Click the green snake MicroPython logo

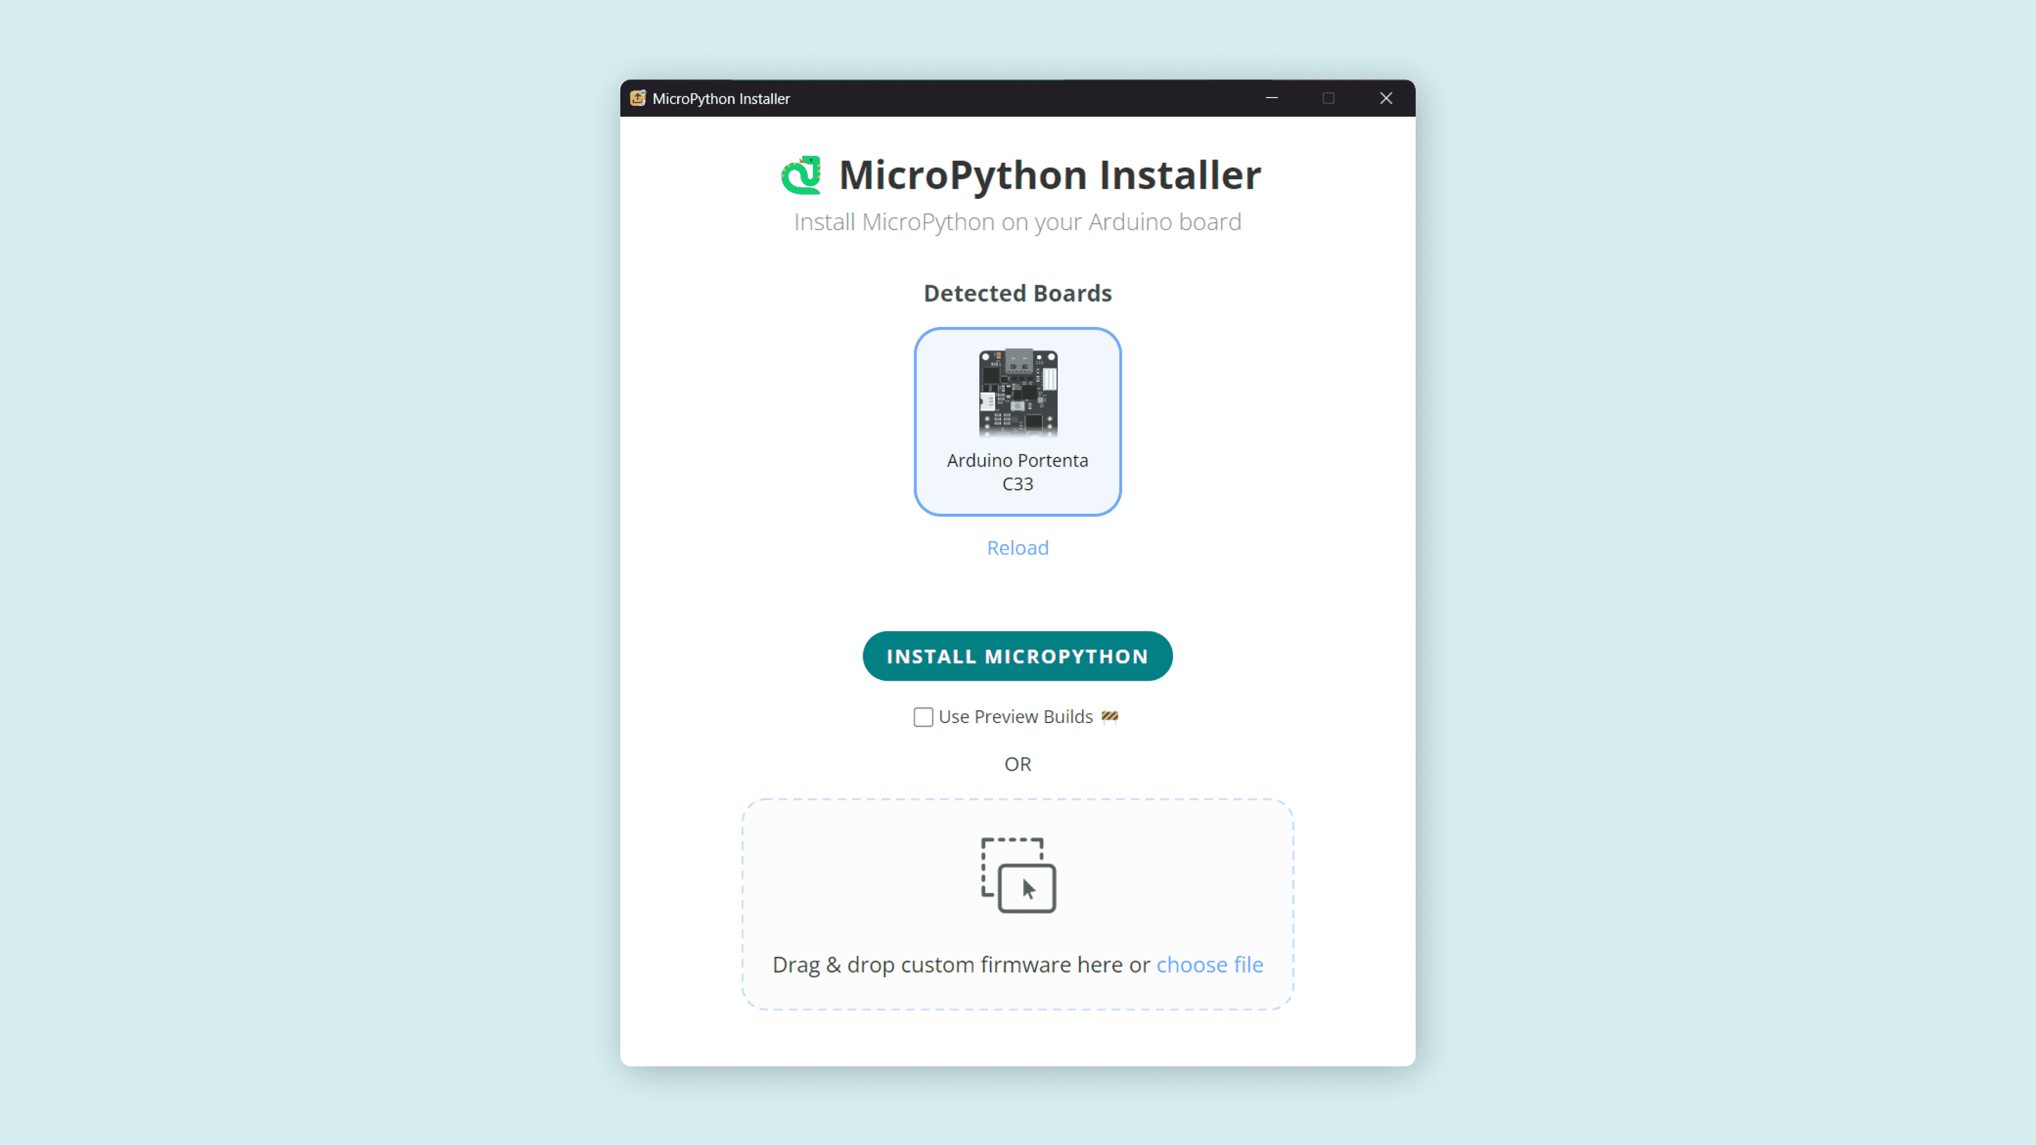click(x=801, y=174)
